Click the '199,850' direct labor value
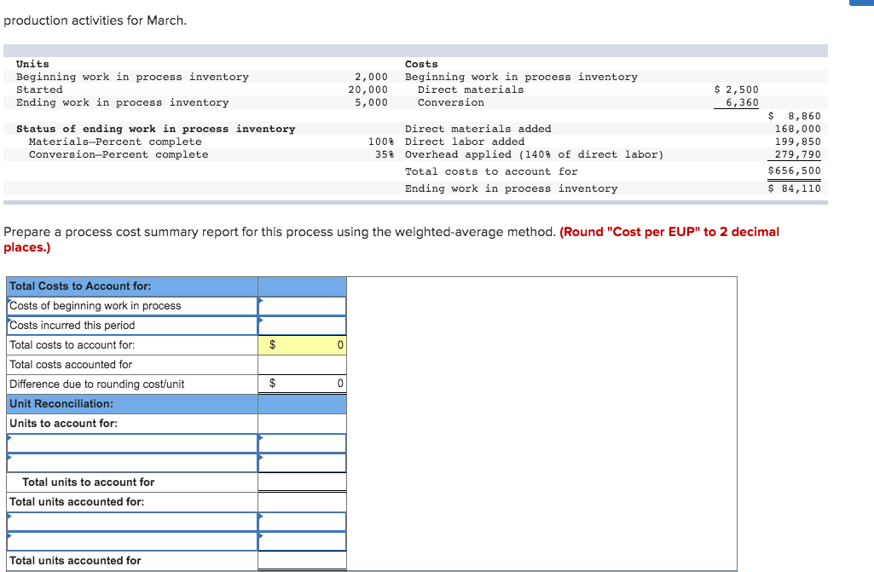Image resolution: width=874 pixels, height=572 pixels. pos(797,142)
